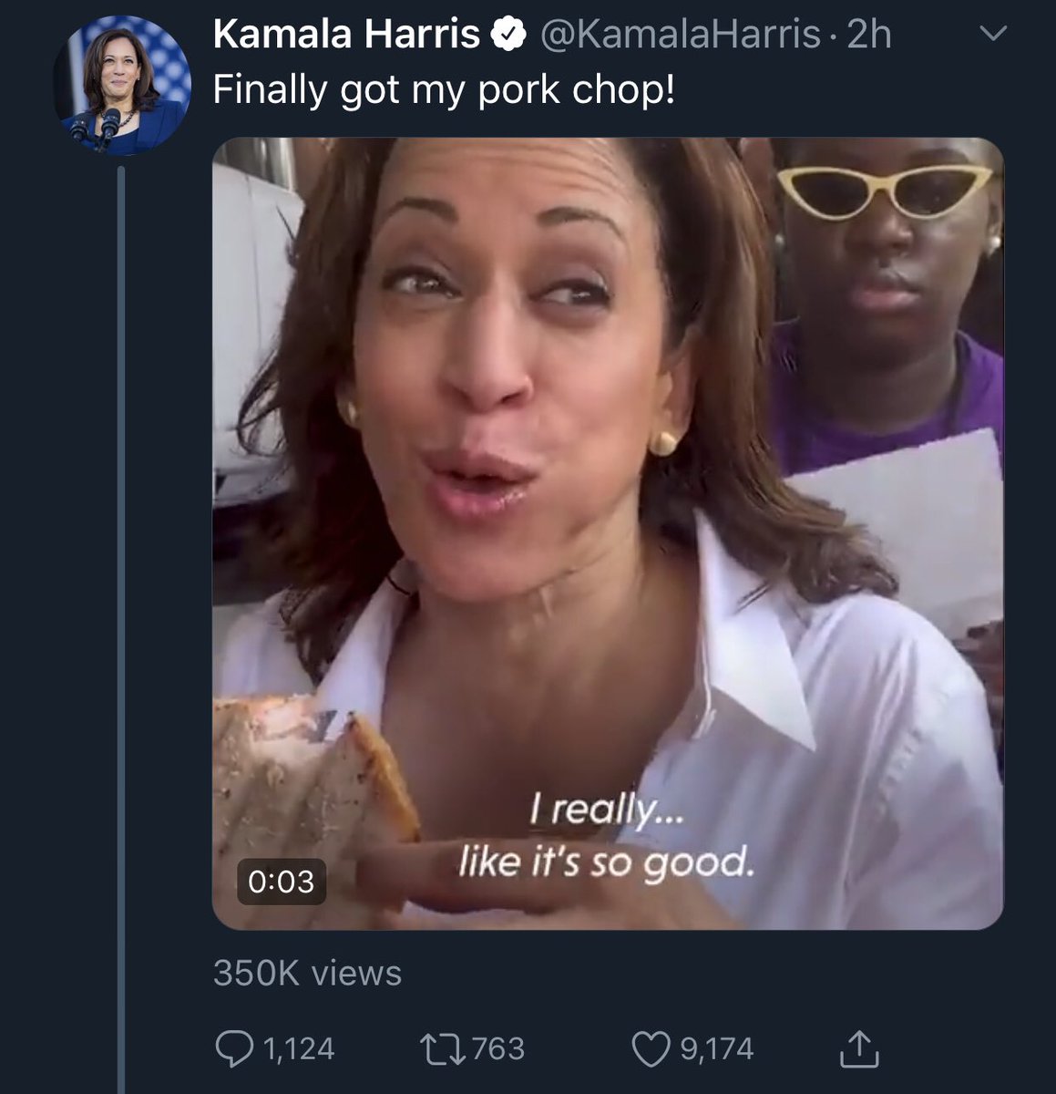This screenshot has width=1056, height=1094.
Task: Play the embedded video in the tweet
Action: [x=608, y=533]
